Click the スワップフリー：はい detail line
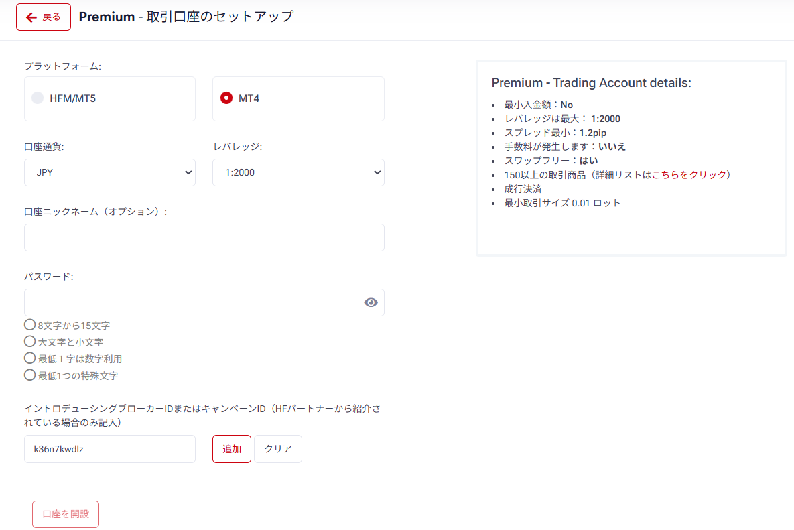This screenshot has height=530, width=794. (x=551, y=161)
